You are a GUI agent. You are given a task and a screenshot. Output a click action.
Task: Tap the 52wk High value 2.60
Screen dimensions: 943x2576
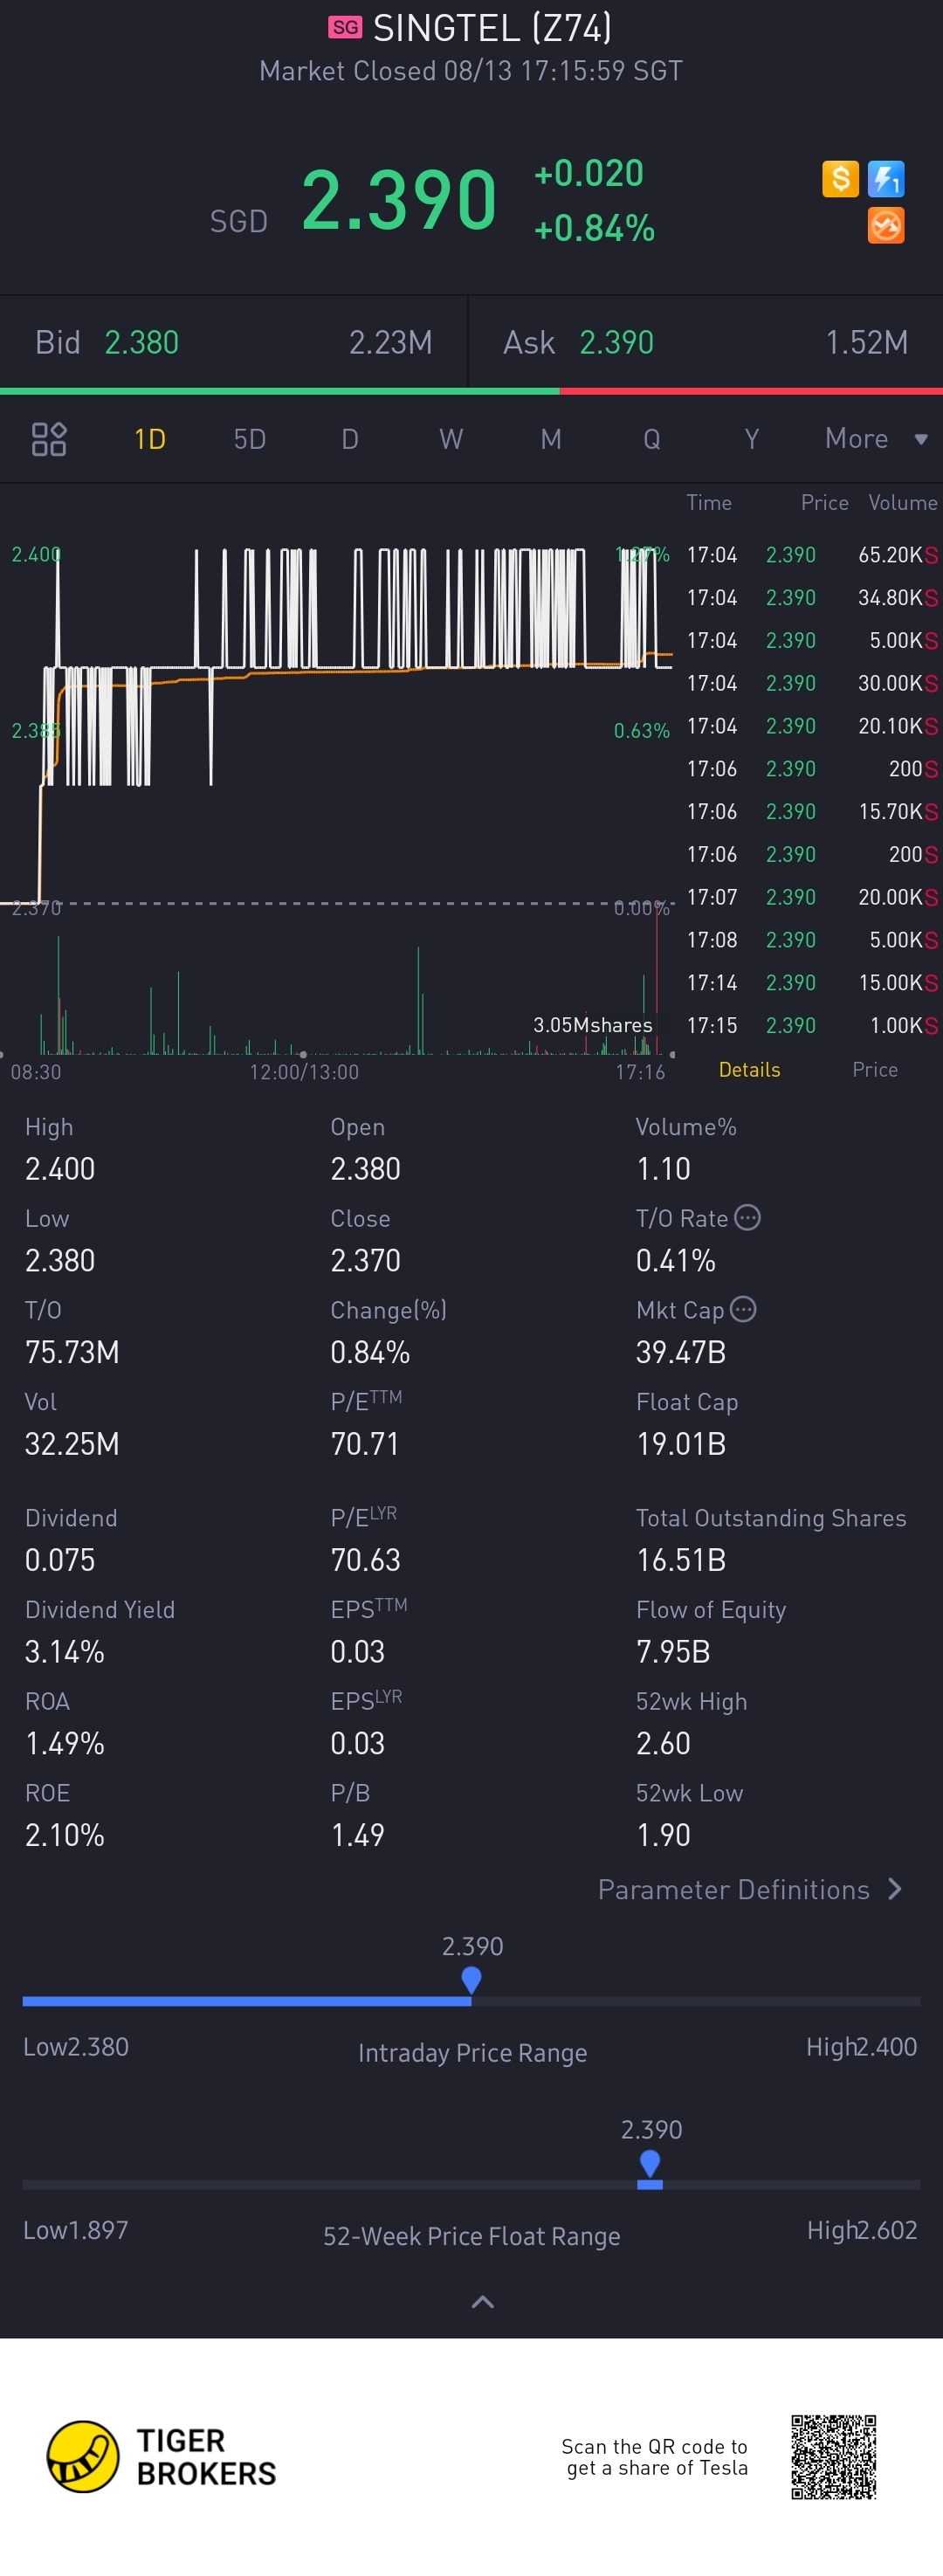pyautogui.click(x=663, y=1743)
